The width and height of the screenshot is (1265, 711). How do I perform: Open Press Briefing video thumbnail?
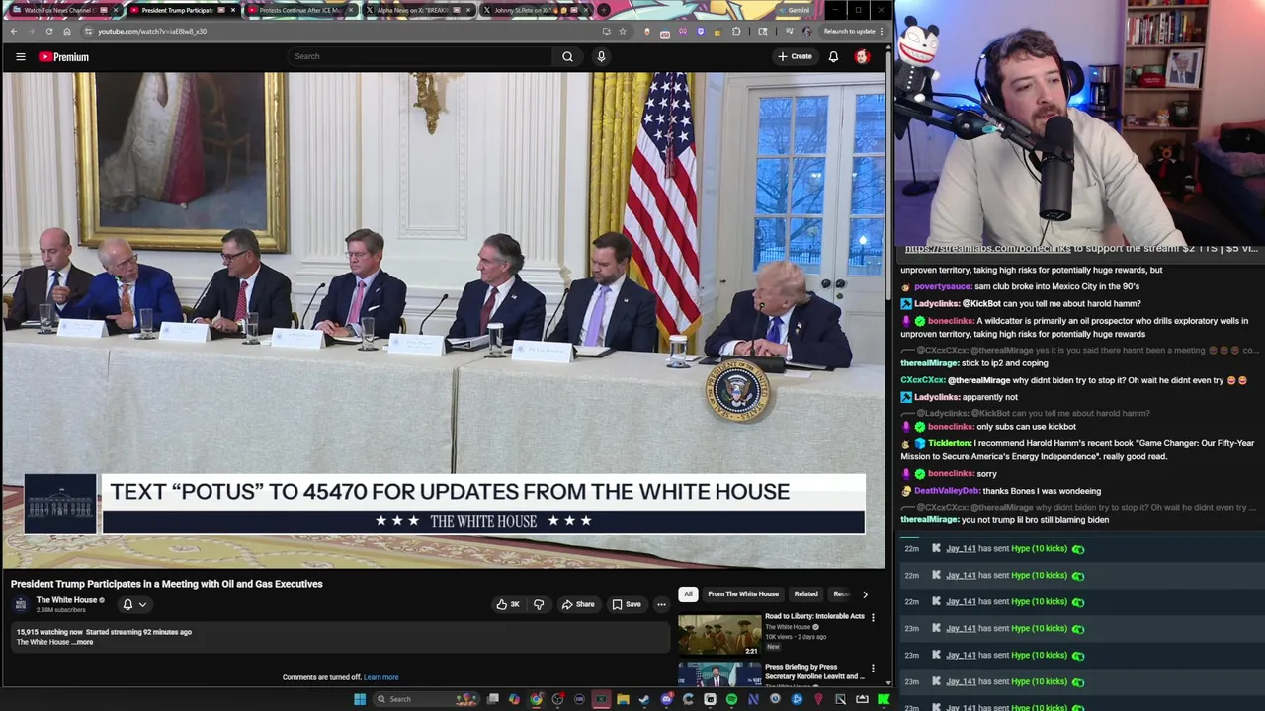pos(719,673)
